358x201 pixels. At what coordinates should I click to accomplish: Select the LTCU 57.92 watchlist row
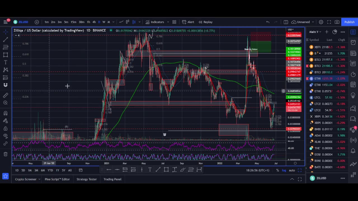click(x=327, y=97)
